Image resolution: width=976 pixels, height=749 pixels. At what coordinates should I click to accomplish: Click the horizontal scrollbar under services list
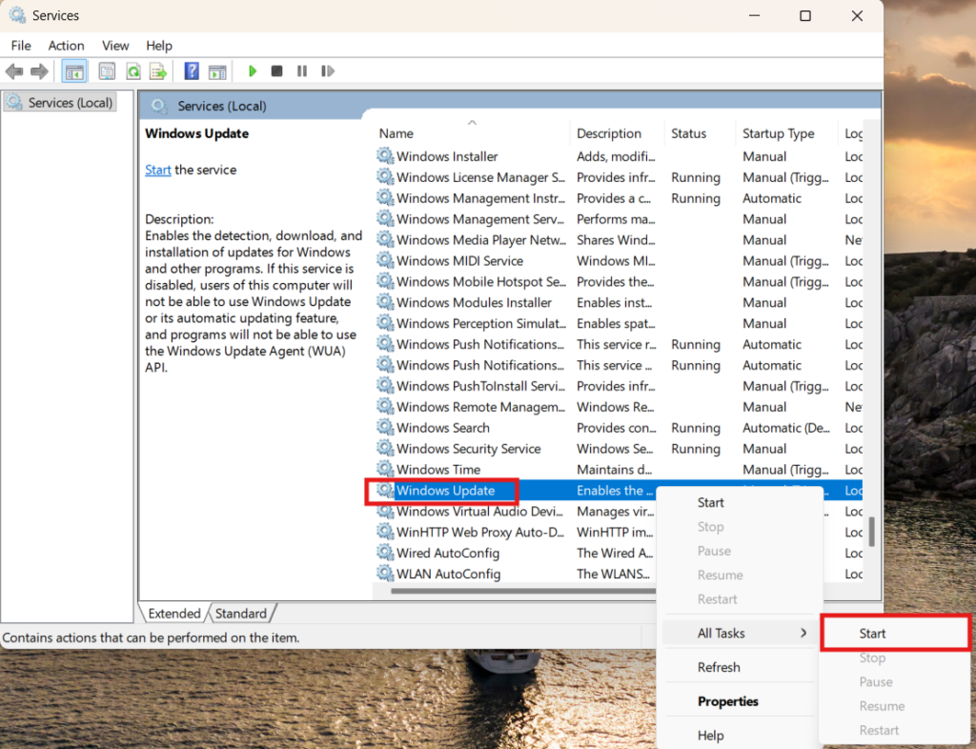point(523,591)
